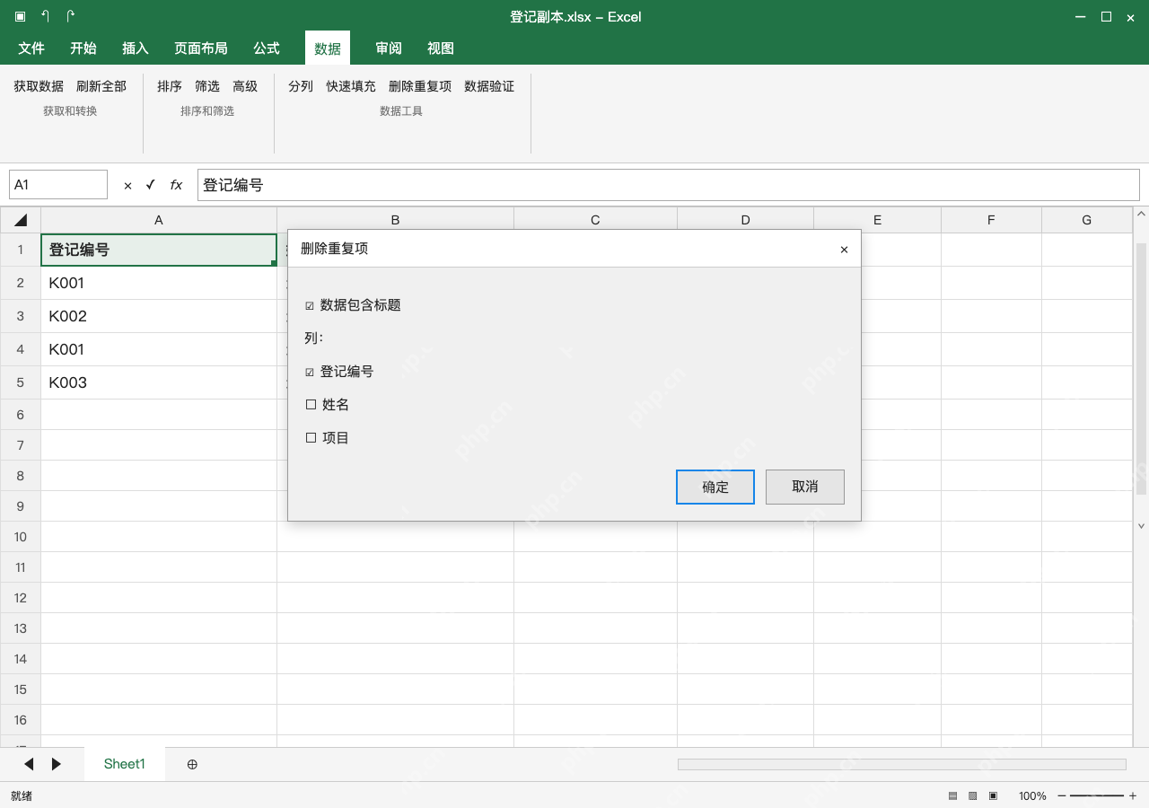Click 取消 in the dialog
Viewport: 1149px width, 808px height.
805,487
